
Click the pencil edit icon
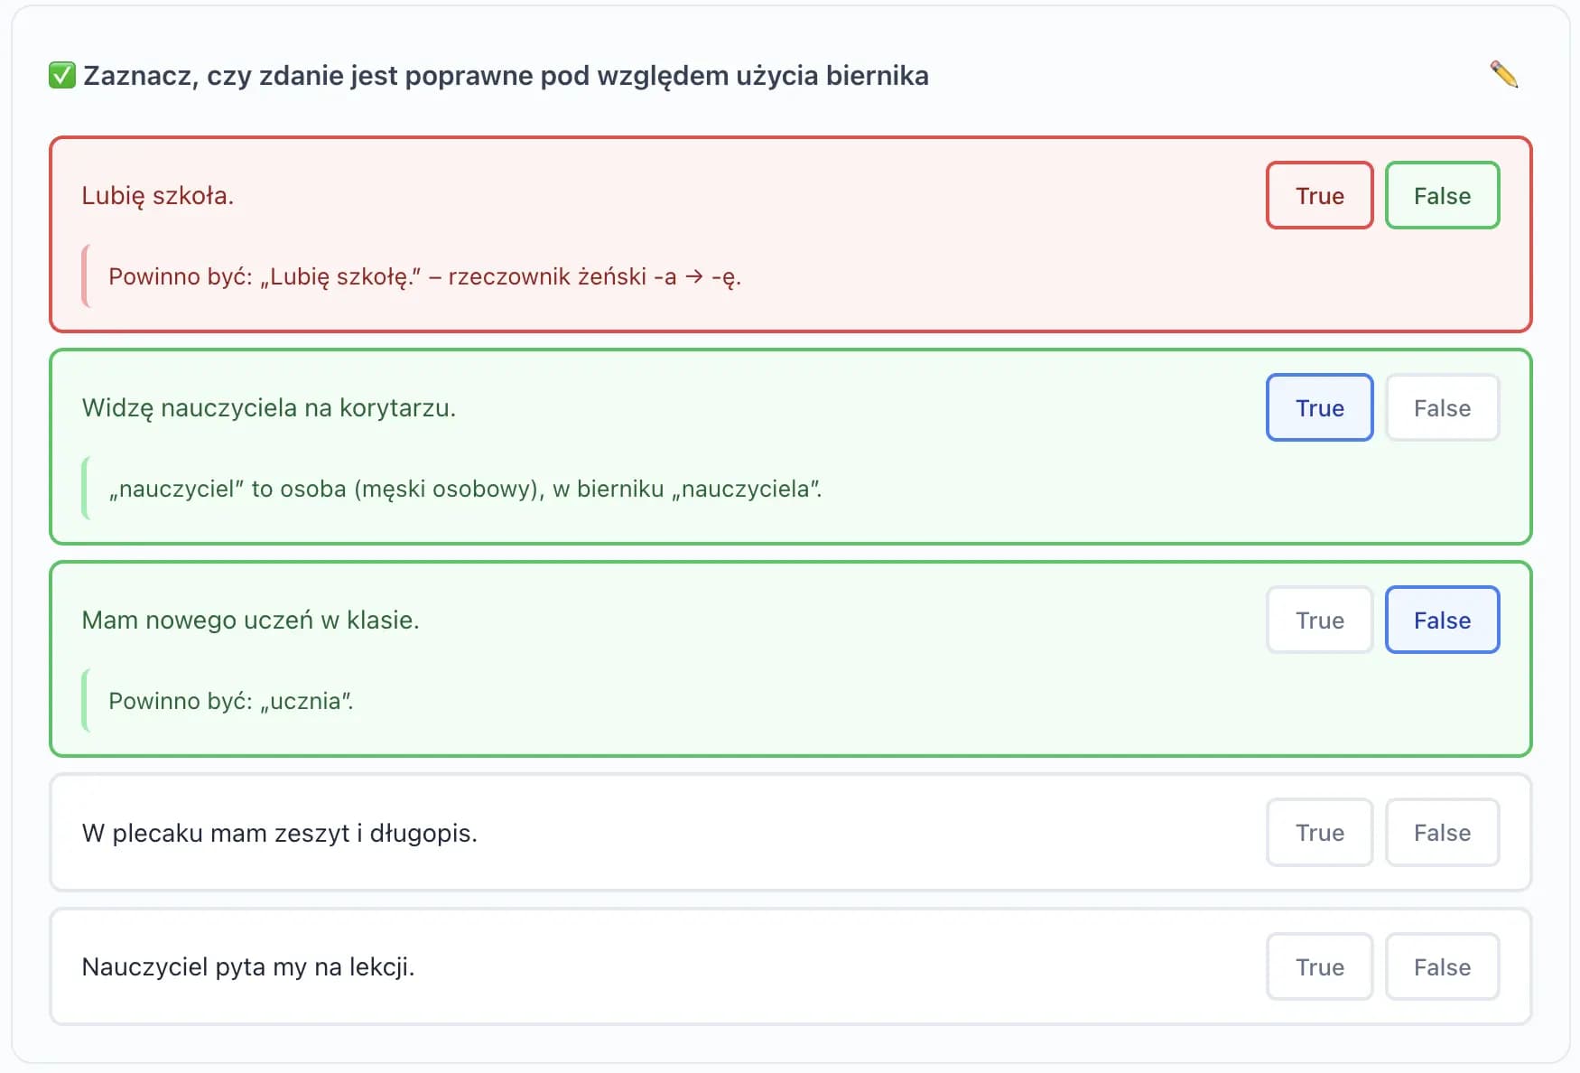(x=1503, y=74)
